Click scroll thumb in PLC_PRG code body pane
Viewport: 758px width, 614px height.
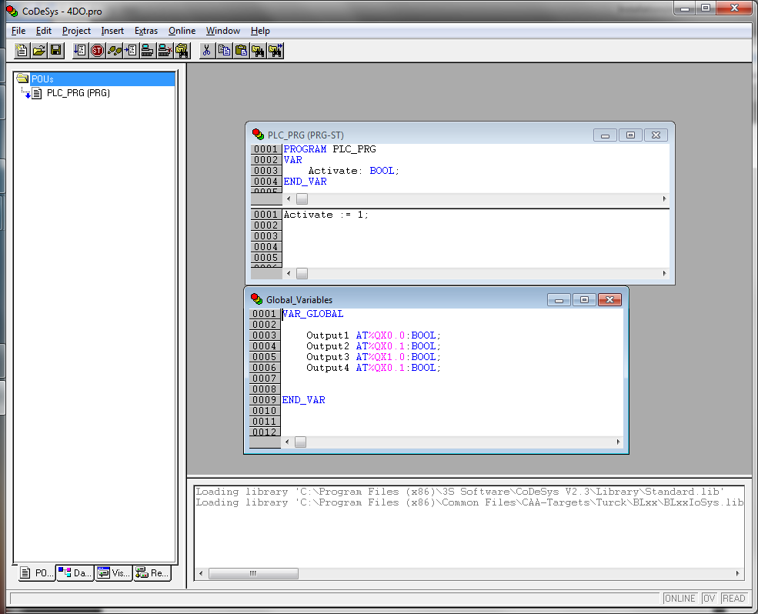coord(302,274)
